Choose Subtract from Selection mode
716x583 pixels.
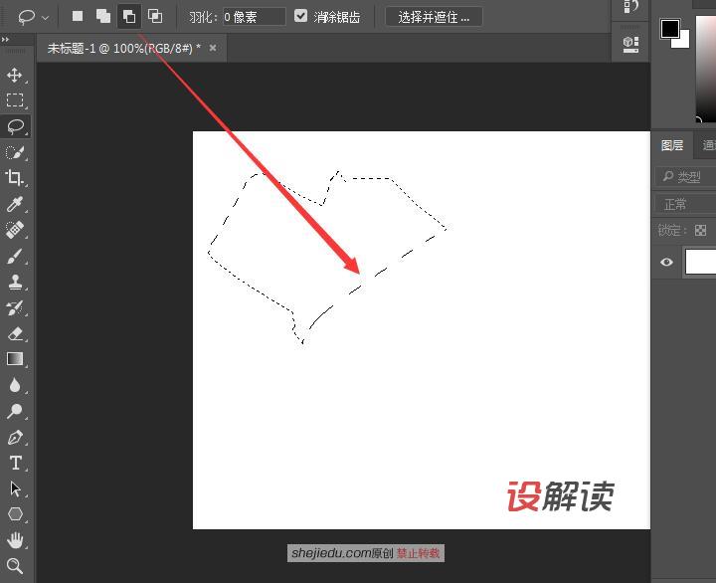click(x=129, y=17)
